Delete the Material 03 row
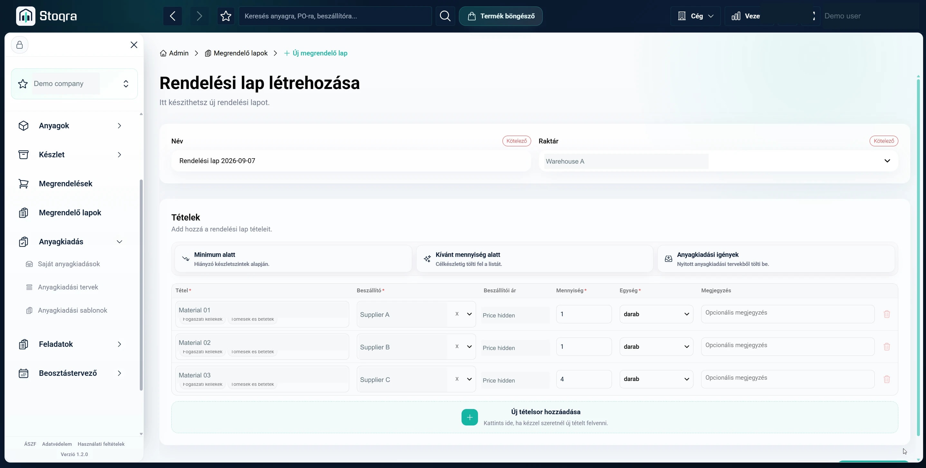 pos(887,379)
